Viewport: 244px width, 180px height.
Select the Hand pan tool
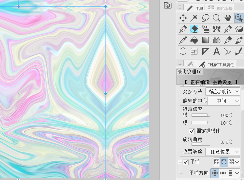(227, 18)
